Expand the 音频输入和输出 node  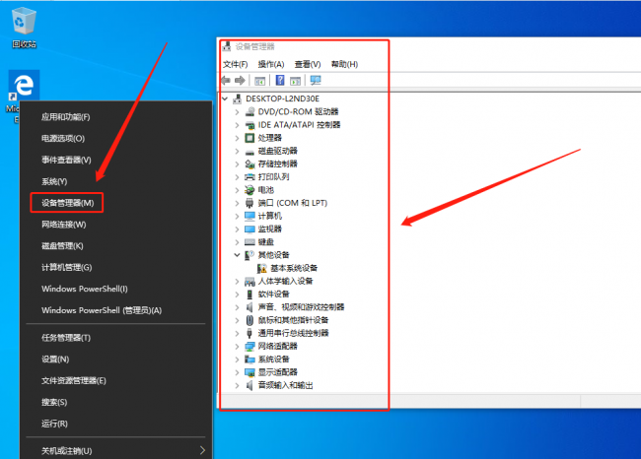click(x=237, y=385)
